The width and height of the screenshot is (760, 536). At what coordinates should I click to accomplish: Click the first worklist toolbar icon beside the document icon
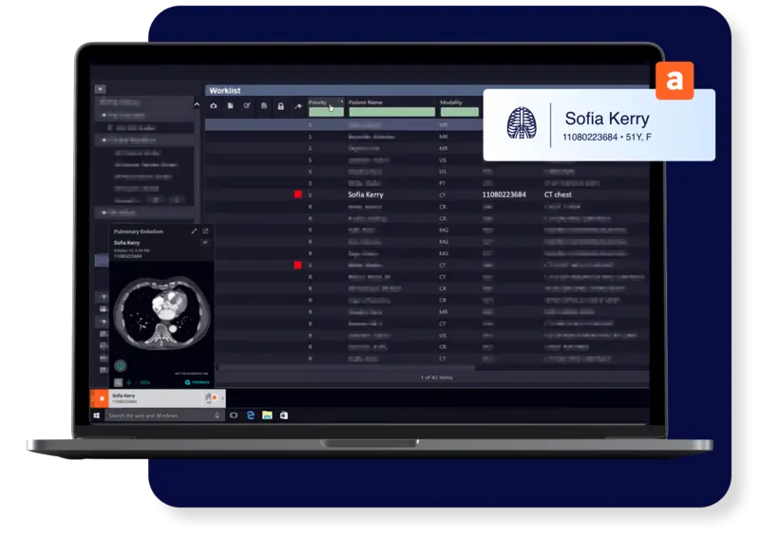214,105
